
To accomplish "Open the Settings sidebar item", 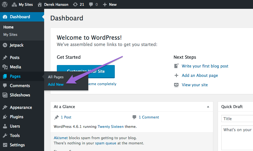I will coord(17,145).
